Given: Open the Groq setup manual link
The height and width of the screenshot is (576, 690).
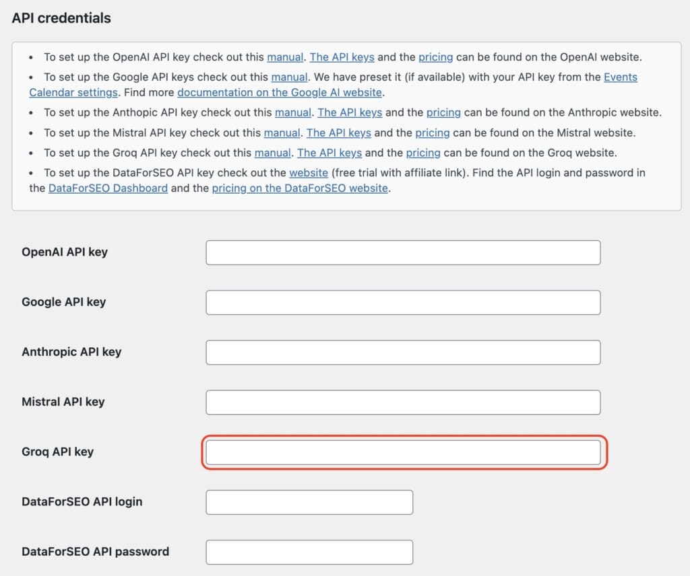Looking at the screenshot, I should (x=273, y=153).
